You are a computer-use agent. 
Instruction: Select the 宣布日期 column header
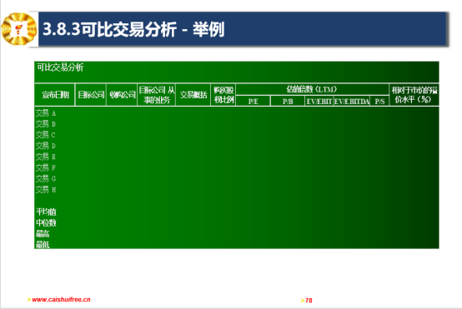point(55,95)
